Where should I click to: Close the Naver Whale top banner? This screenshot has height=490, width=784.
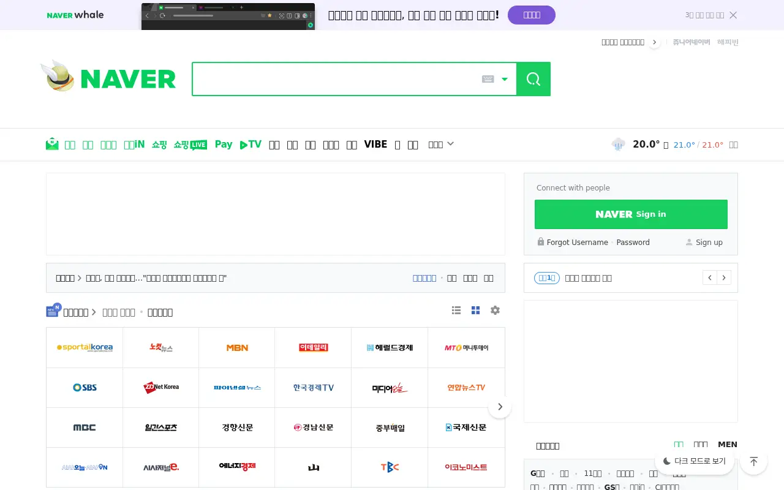pos(733,15)
